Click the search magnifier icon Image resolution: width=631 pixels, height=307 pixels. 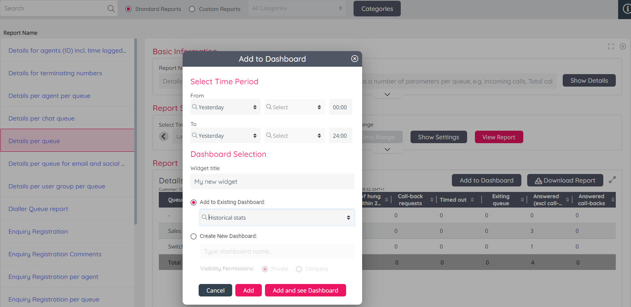tap(111, 9)
